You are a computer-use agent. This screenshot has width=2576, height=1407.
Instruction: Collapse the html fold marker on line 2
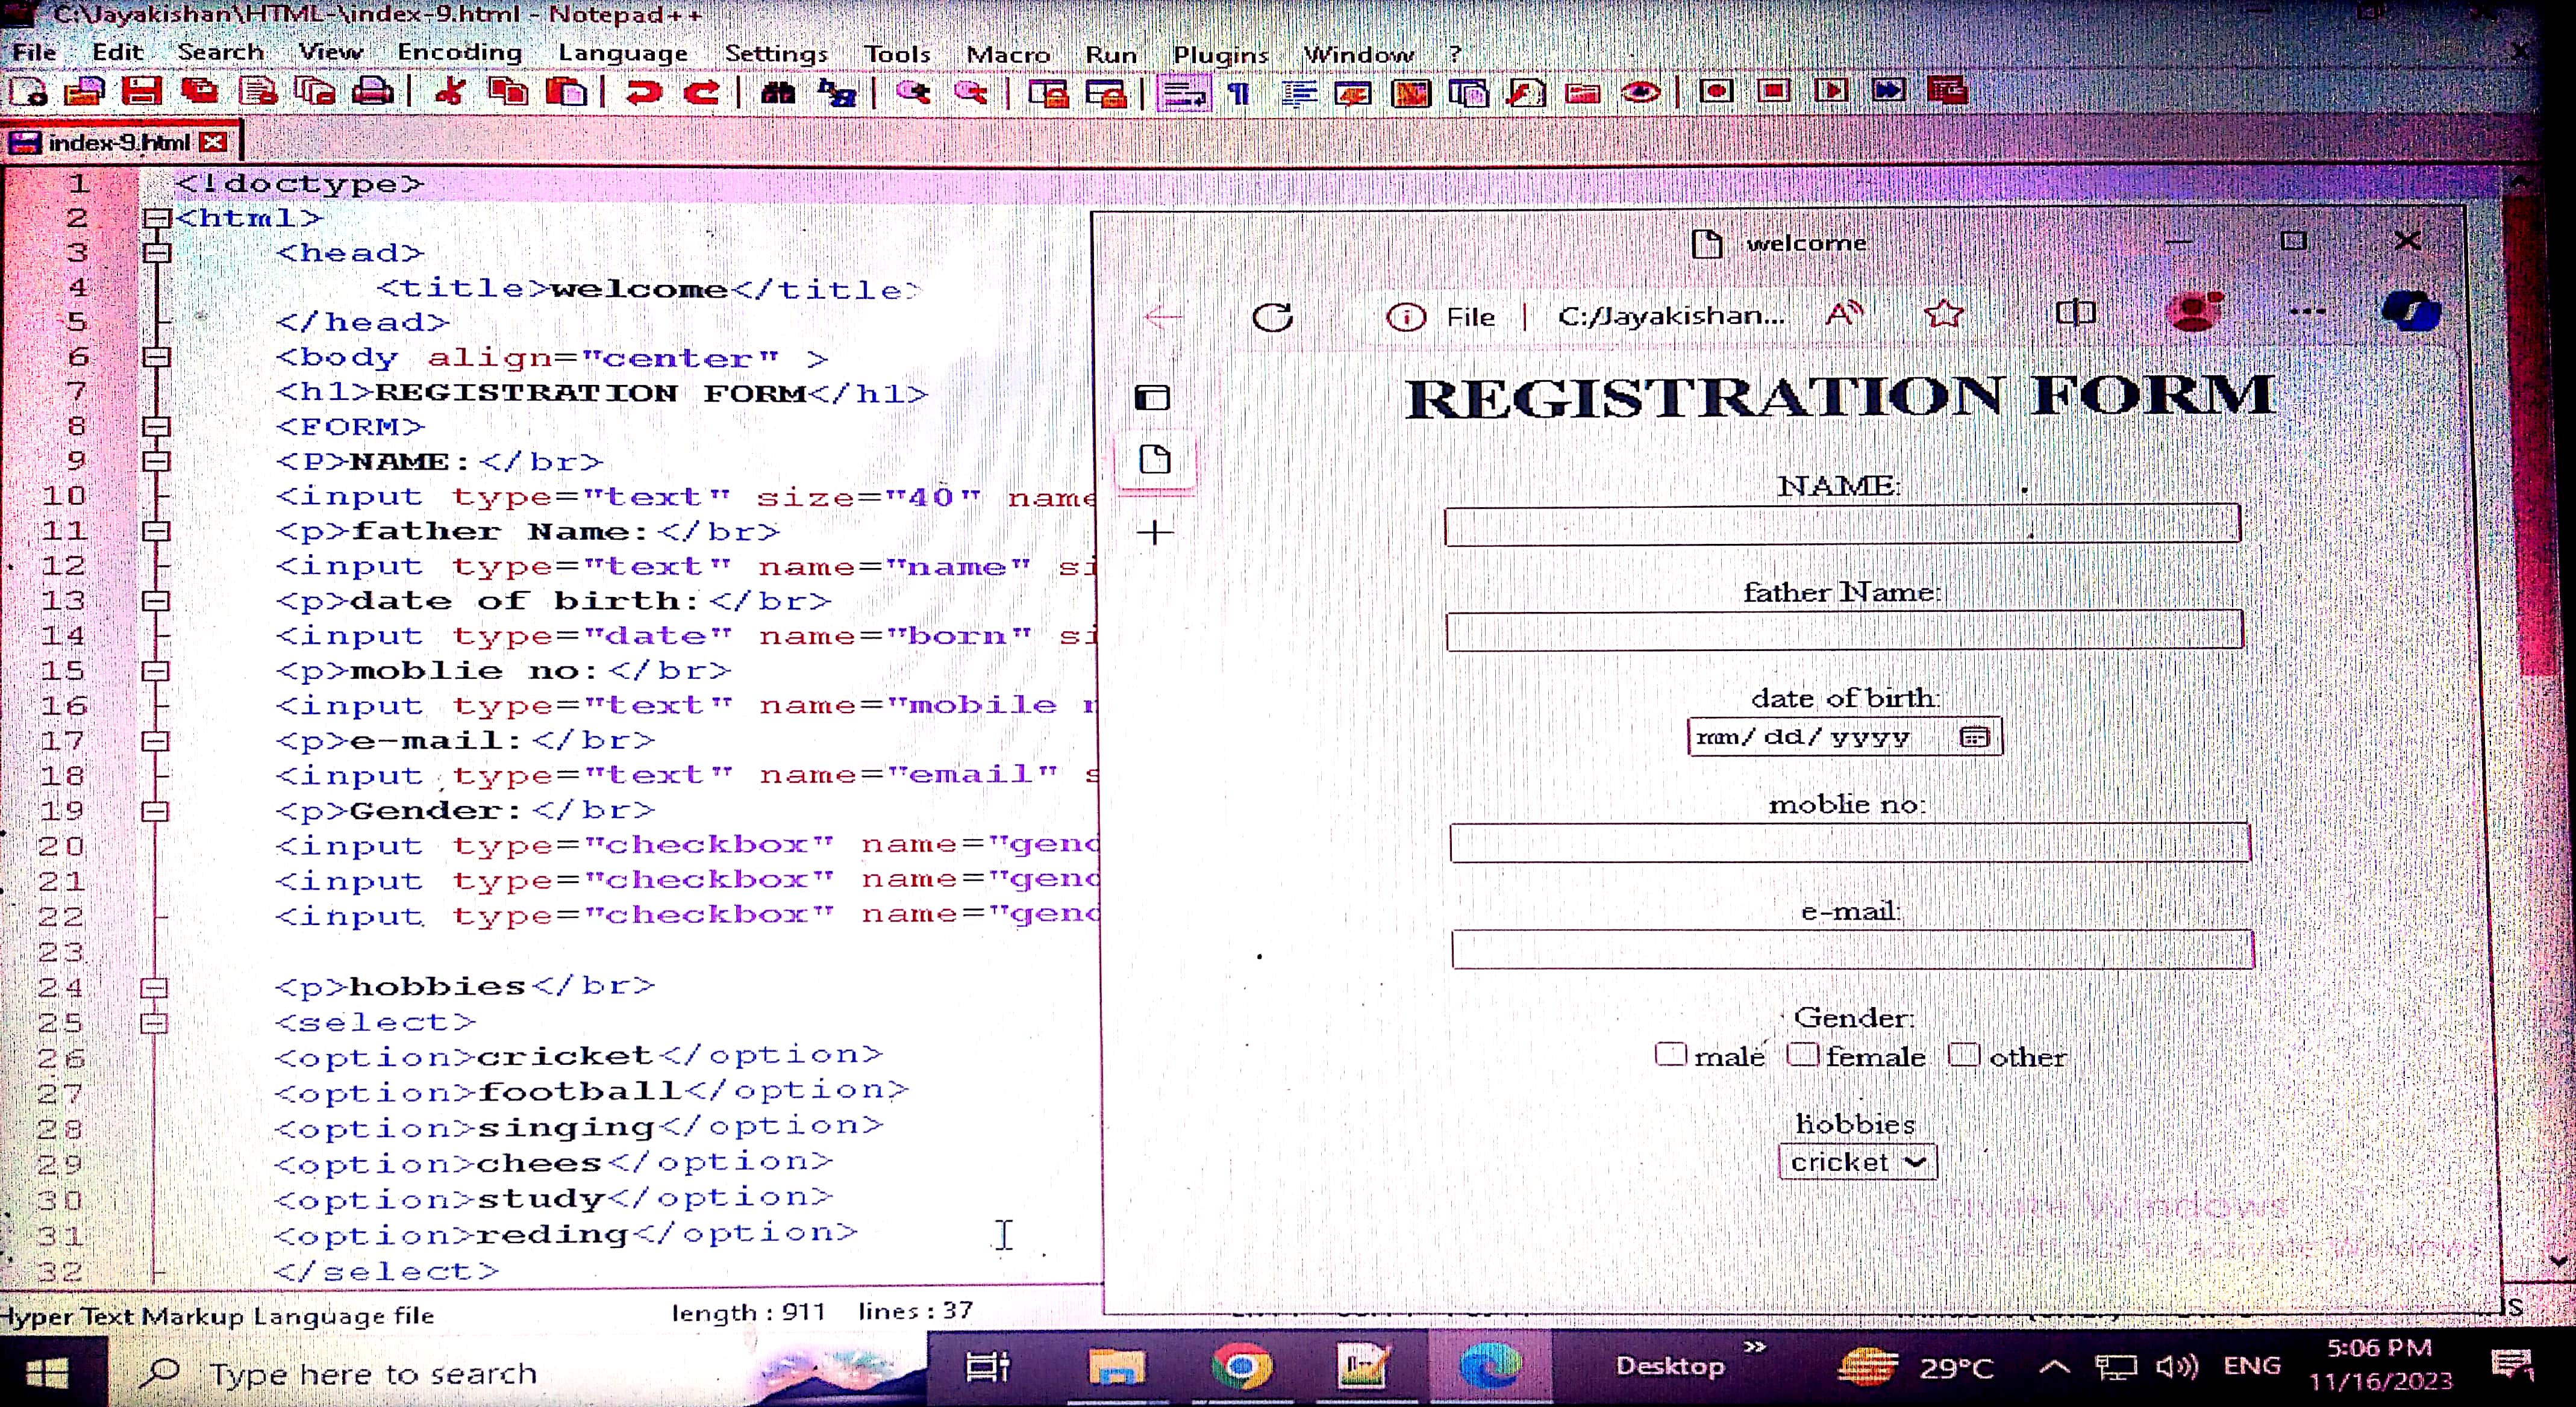pos(156,218)
